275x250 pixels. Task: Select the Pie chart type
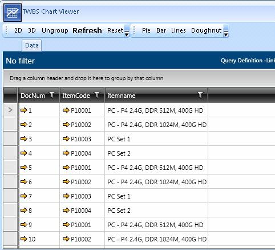[146, 30]
